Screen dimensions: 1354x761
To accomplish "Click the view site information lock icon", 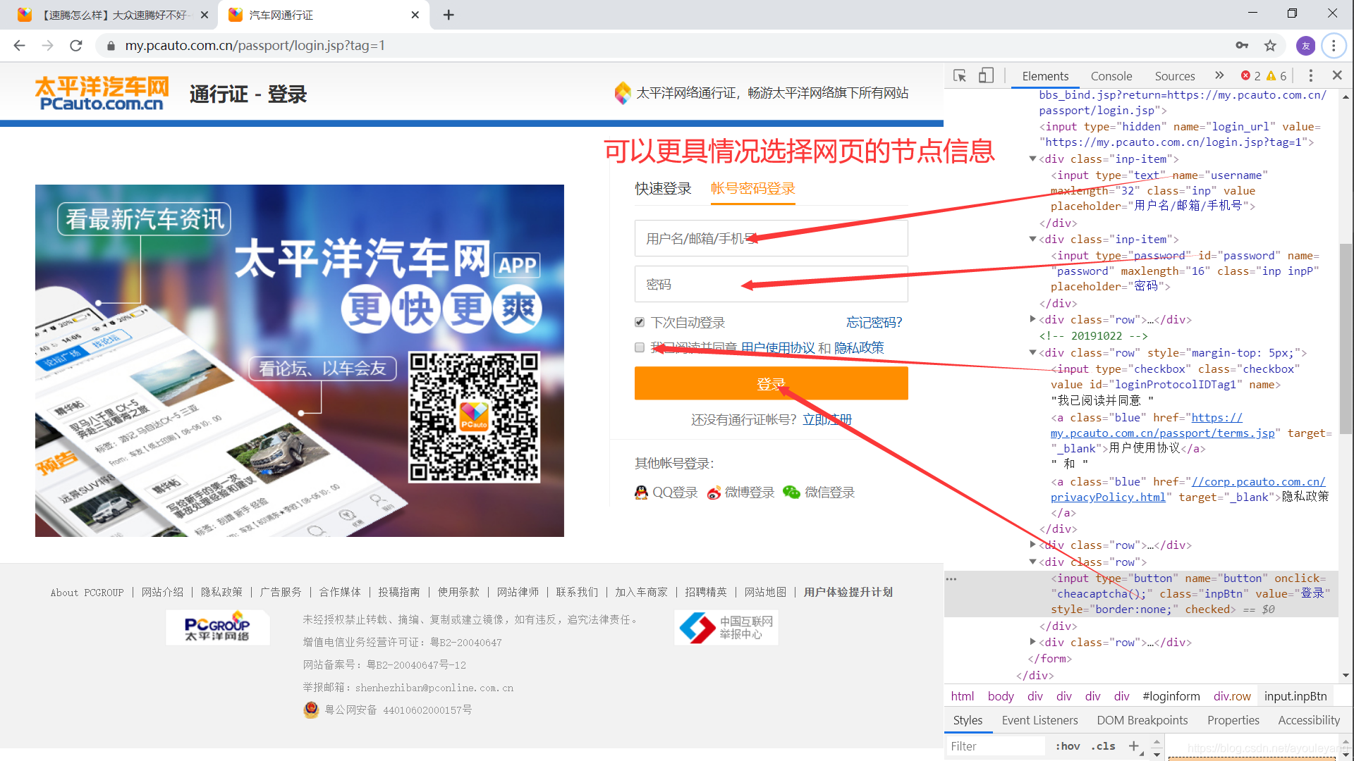I will 110,46.
